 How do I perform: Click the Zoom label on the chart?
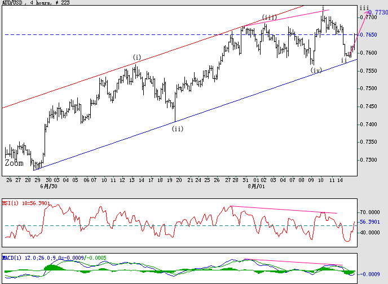pyautogui.click(x=14, y=163)
